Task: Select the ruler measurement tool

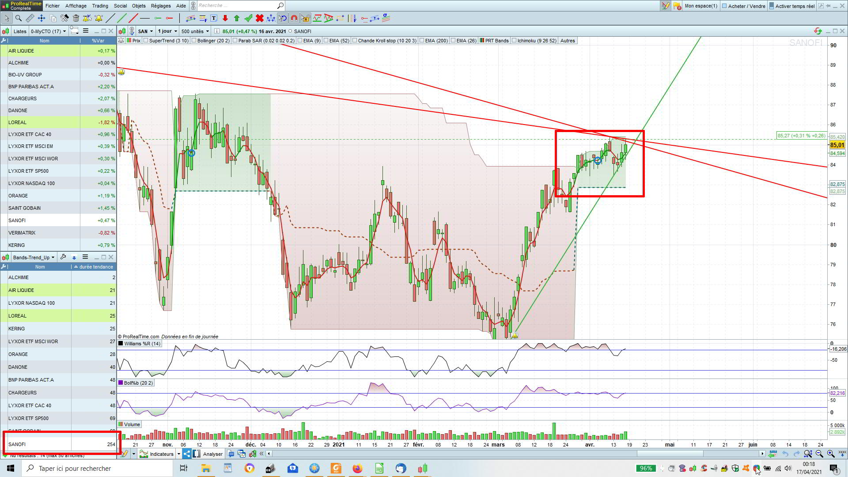Action: [x=30, y=18]
